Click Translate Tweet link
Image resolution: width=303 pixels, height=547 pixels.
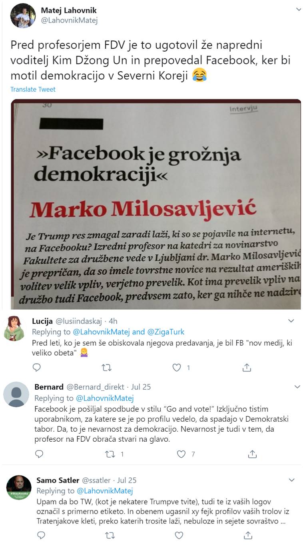click(x=33, y=89)
